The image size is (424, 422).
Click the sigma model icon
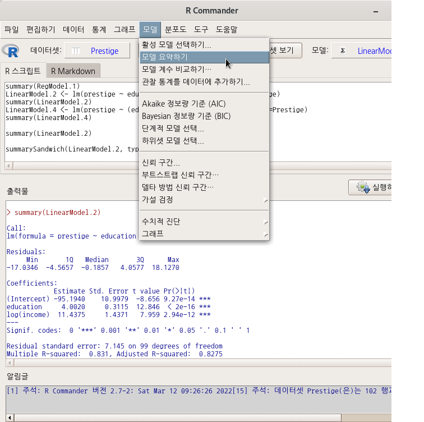coord(343,51)
